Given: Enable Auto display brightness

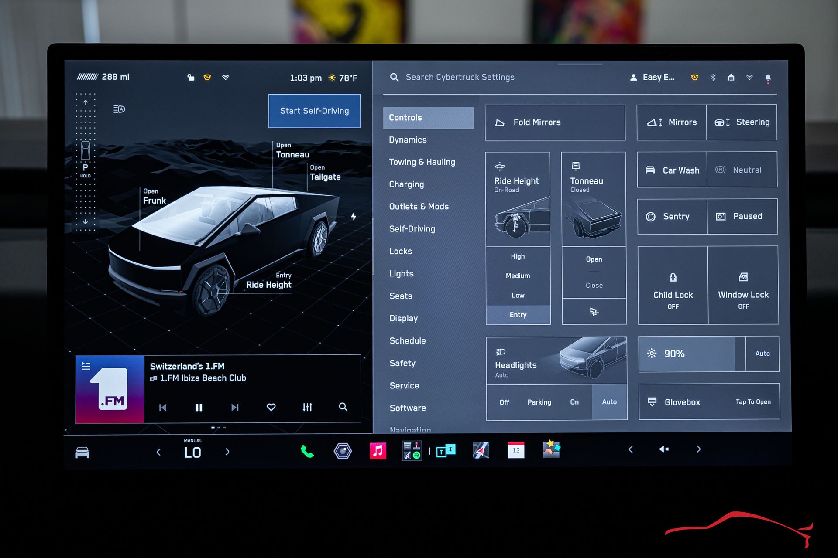Looking at the screenshot, I should [762, 354].
